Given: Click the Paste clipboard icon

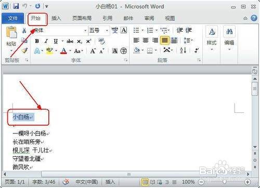Looking at the screenshot, I should 11,32.
